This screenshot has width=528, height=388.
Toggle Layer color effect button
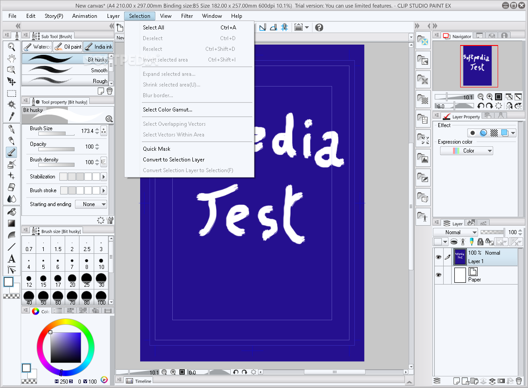coord(504,133)
